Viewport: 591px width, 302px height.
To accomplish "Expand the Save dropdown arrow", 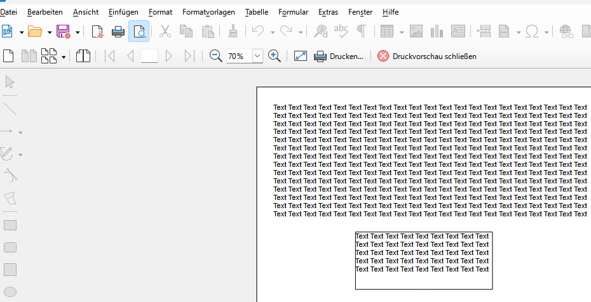I will pyautogui.click(x=78, y=32).
